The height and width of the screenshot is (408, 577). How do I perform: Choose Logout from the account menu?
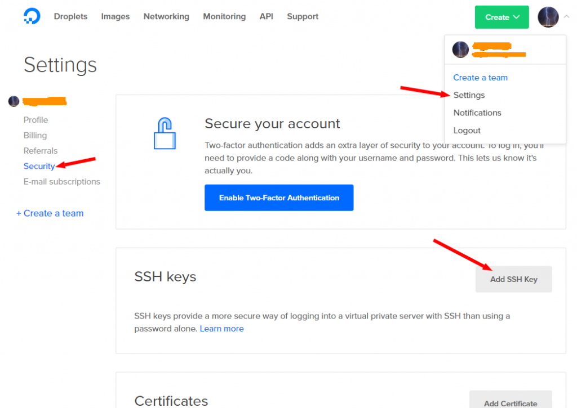click(x=467, y=130)
